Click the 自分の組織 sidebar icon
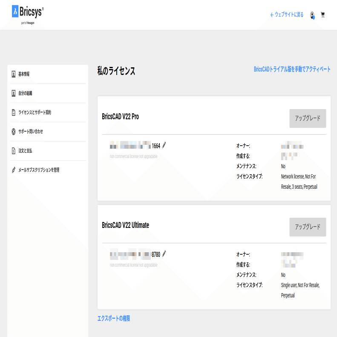This screenshot has width=337, height=337. point(13,93)
